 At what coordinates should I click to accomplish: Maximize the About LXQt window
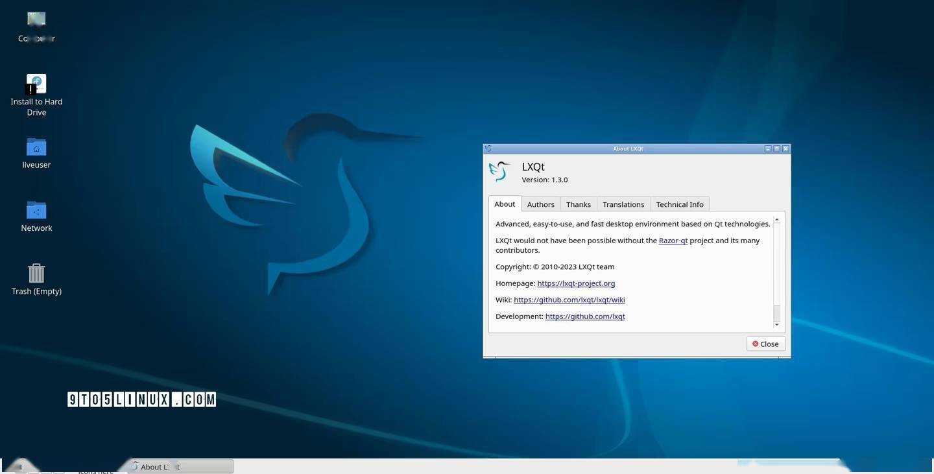[x=776, y=148]
